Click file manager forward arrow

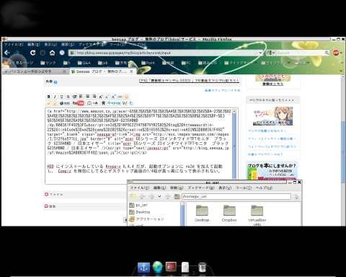(x=151, y=196)
